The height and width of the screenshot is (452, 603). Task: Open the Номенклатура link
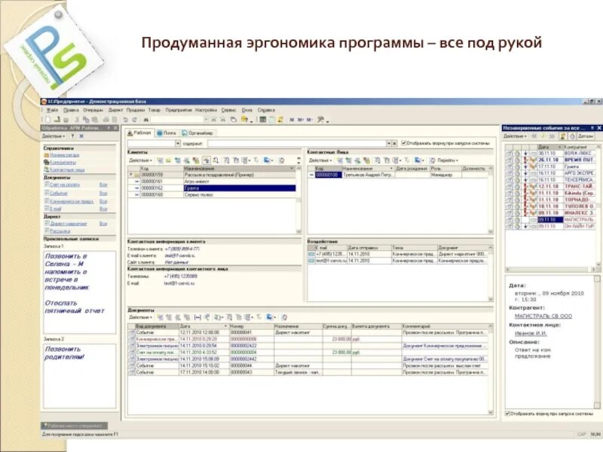pos(64,155)
